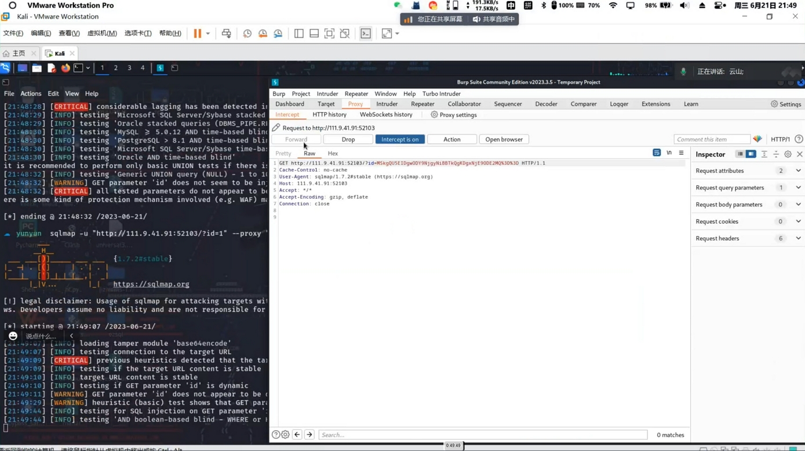Switch to the 主页 home tab

(19, 53)
